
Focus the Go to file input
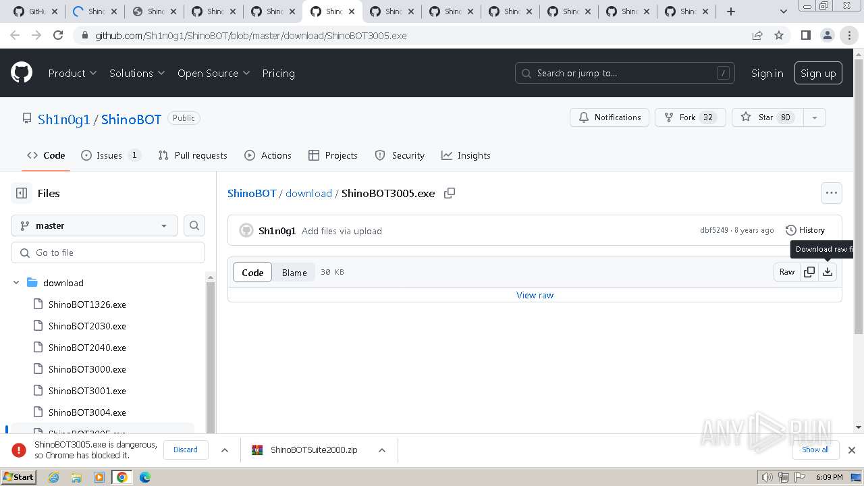pos(108,252)
